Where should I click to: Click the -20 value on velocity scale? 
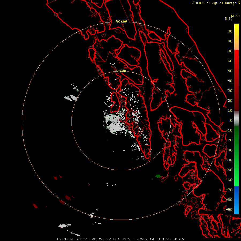[x=229, y=140]
